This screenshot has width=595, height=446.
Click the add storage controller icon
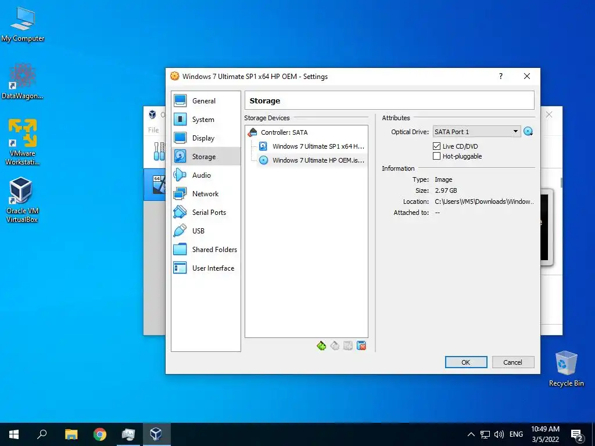(321, 346)
